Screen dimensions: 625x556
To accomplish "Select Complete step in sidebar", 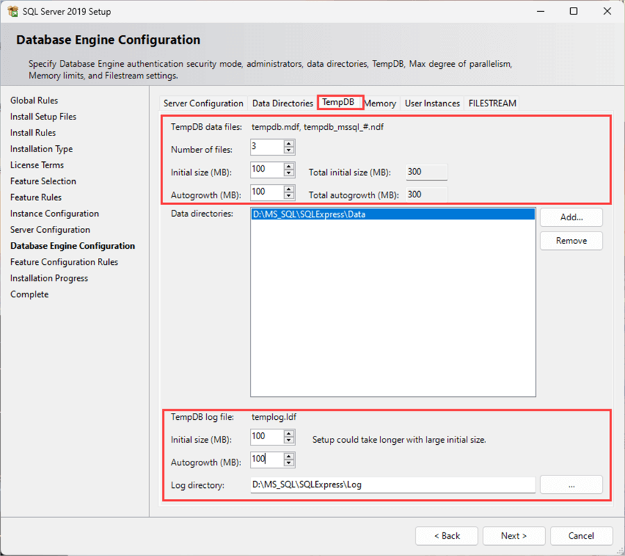I will (x=29, y=295).
